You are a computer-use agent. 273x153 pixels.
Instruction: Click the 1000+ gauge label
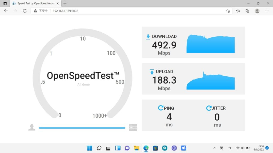coord(100,116)
